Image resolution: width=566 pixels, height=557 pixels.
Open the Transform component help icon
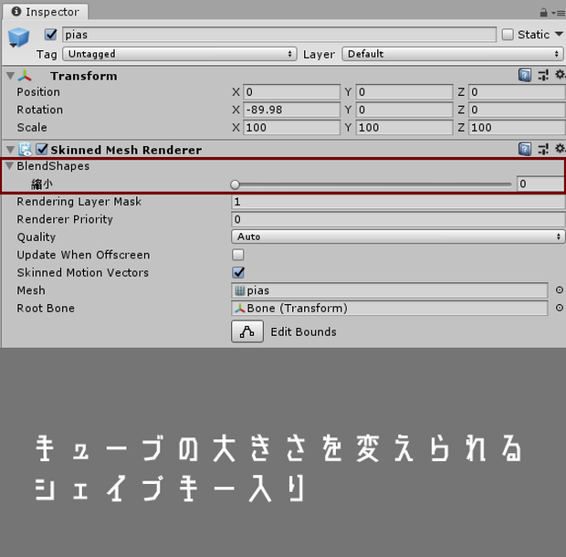click(525, 76)
